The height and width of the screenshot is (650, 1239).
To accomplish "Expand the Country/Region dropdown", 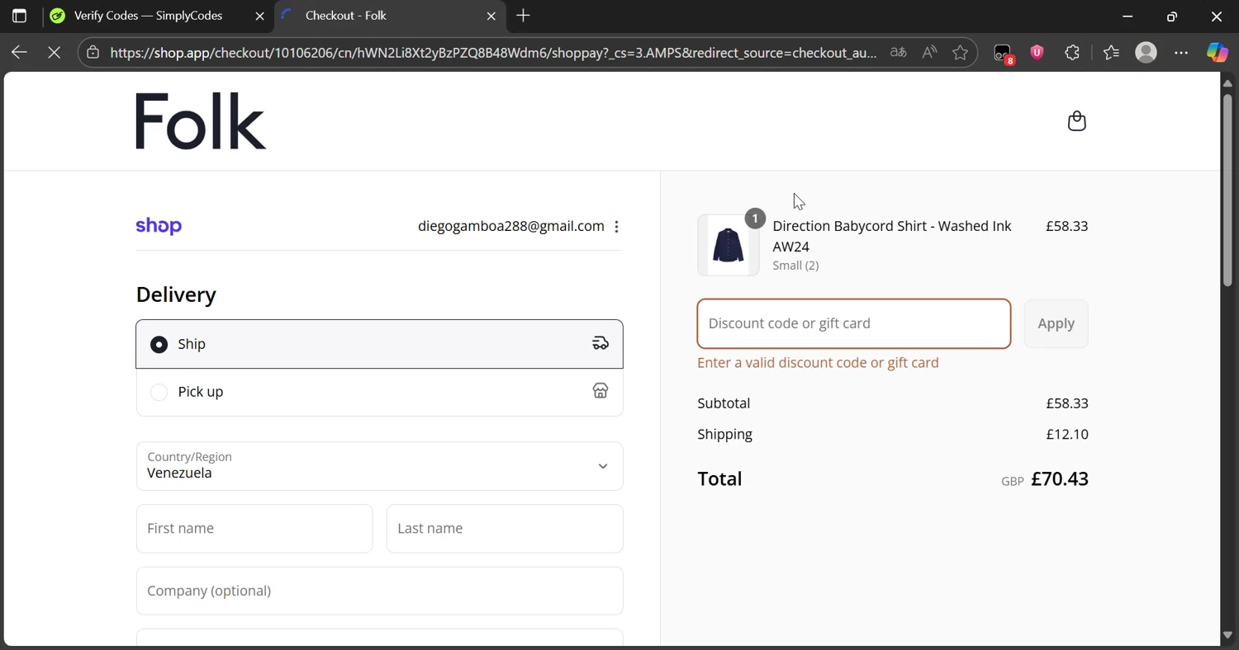I will (x=379, y=466).
